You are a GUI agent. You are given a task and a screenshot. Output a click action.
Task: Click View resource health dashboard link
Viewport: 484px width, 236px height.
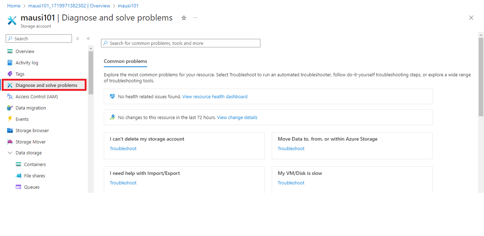(215, 96)
